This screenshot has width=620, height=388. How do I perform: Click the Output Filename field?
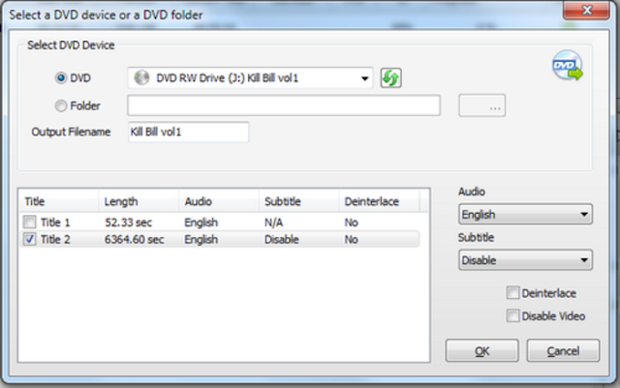tap(189, 132)
